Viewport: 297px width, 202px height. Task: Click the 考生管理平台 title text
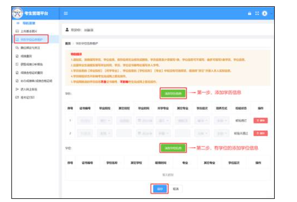tap(36, 13)
